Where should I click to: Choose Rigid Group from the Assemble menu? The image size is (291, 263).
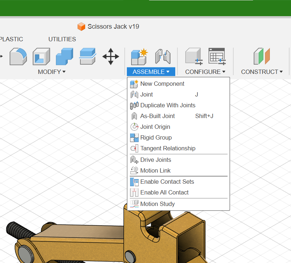[156, 137]
